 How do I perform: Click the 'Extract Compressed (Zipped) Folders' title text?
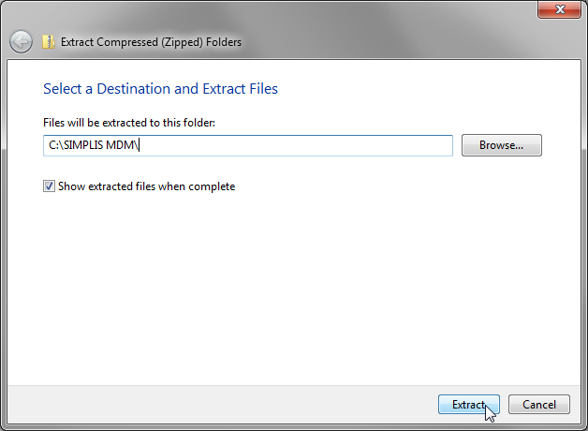click(x=151, y=42)
